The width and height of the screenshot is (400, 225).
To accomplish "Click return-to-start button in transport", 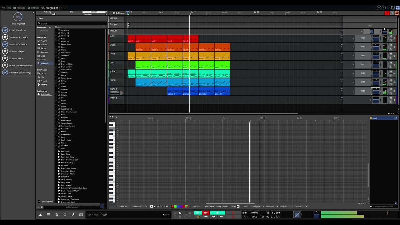I will click(206, 217).
